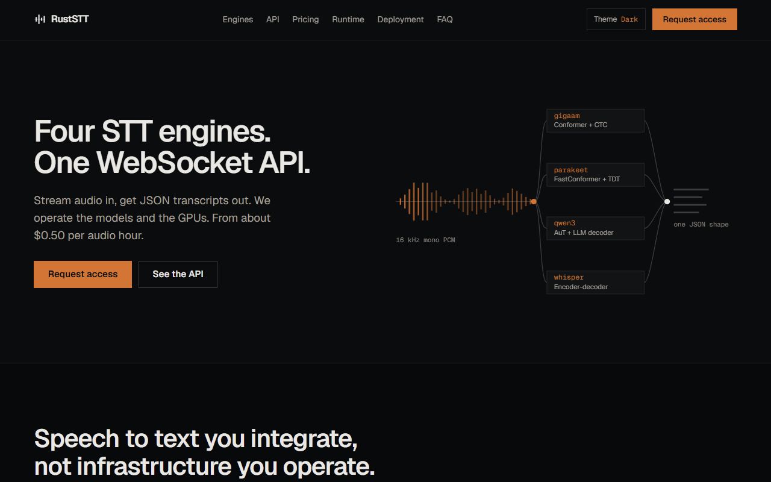Click the header Request access button
The height and width of the screenshot is (482, 771).
coord(695,19)
